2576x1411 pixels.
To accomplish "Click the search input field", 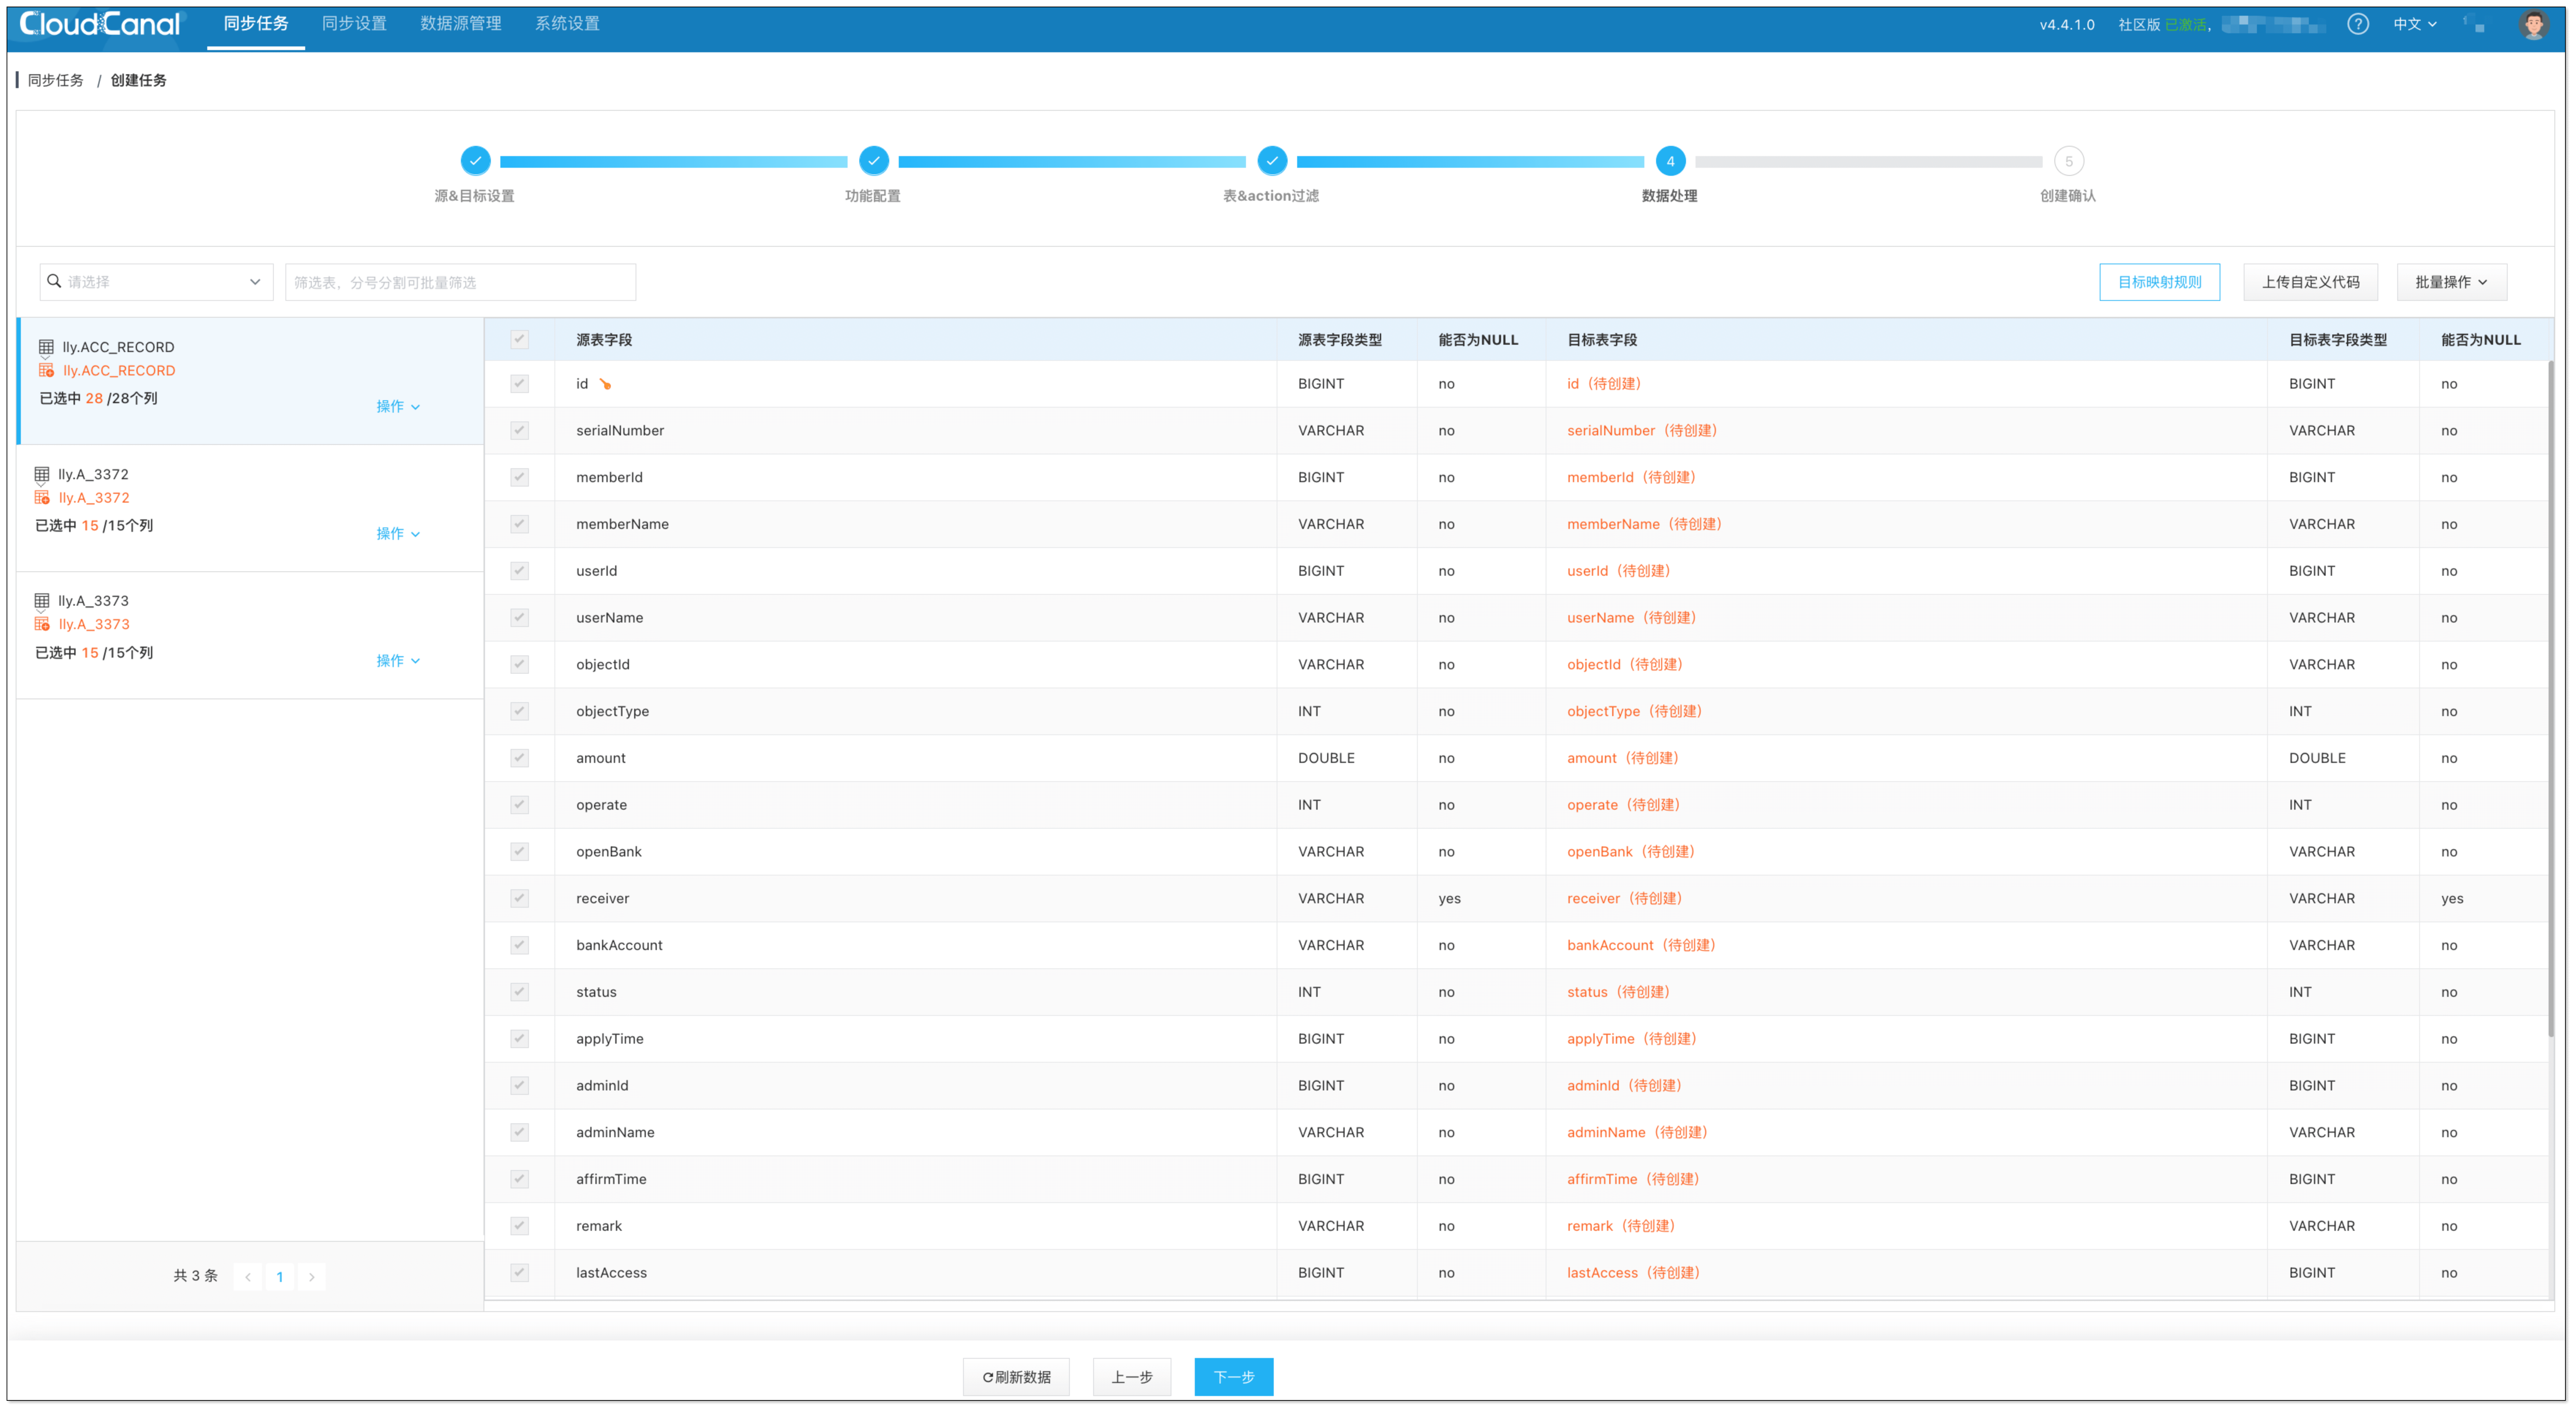I will pyautogui.click(x=153, y=281).
